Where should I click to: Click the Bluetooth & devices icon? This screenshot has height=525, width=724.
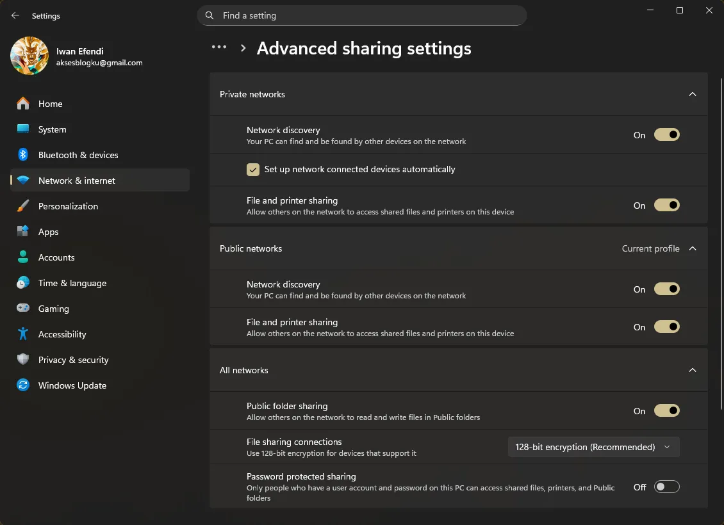(x=22, y=155)
